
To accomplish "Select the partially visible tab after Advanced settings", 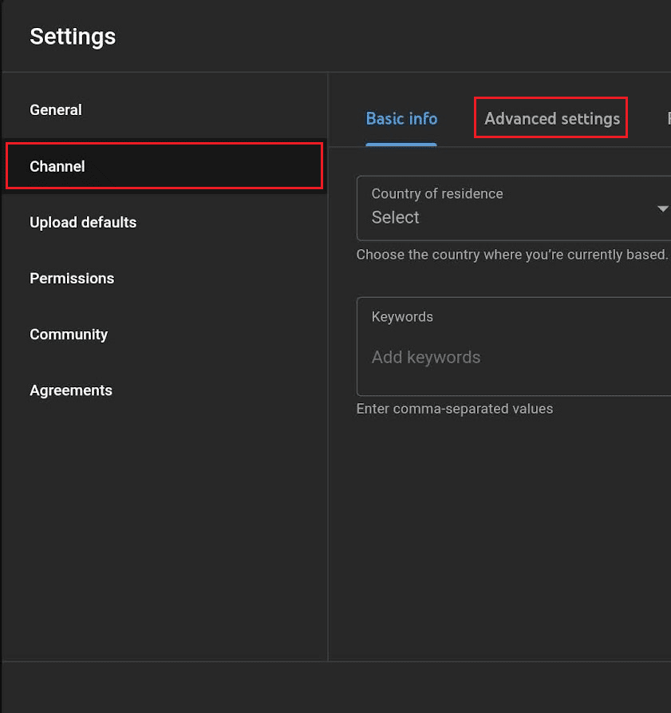I will pyautogui.click(x=667, y=117).
